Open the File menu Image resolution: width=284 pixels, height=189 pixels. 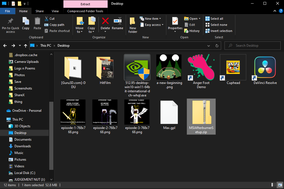coord(8,11)
